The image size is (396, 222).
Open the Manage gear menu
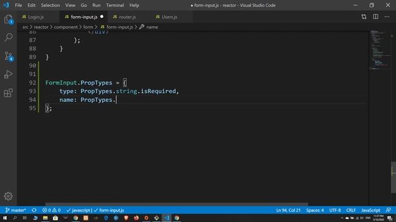click(8, 196)
